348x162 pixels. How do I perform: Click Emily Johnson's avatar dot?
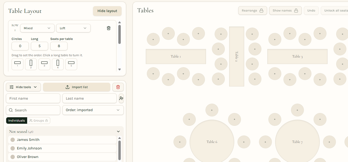click(x=13, y=148)
